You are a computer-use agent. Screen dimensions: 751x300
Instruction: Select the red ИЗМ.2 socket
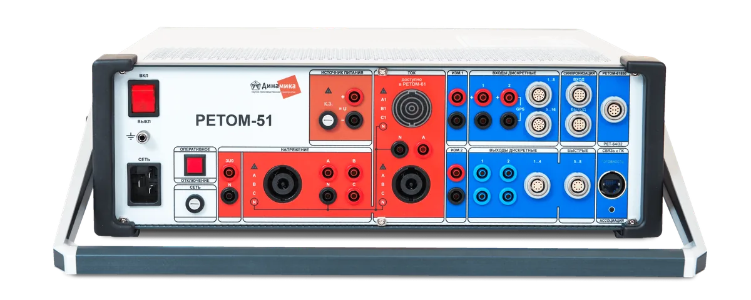[457, 172]
